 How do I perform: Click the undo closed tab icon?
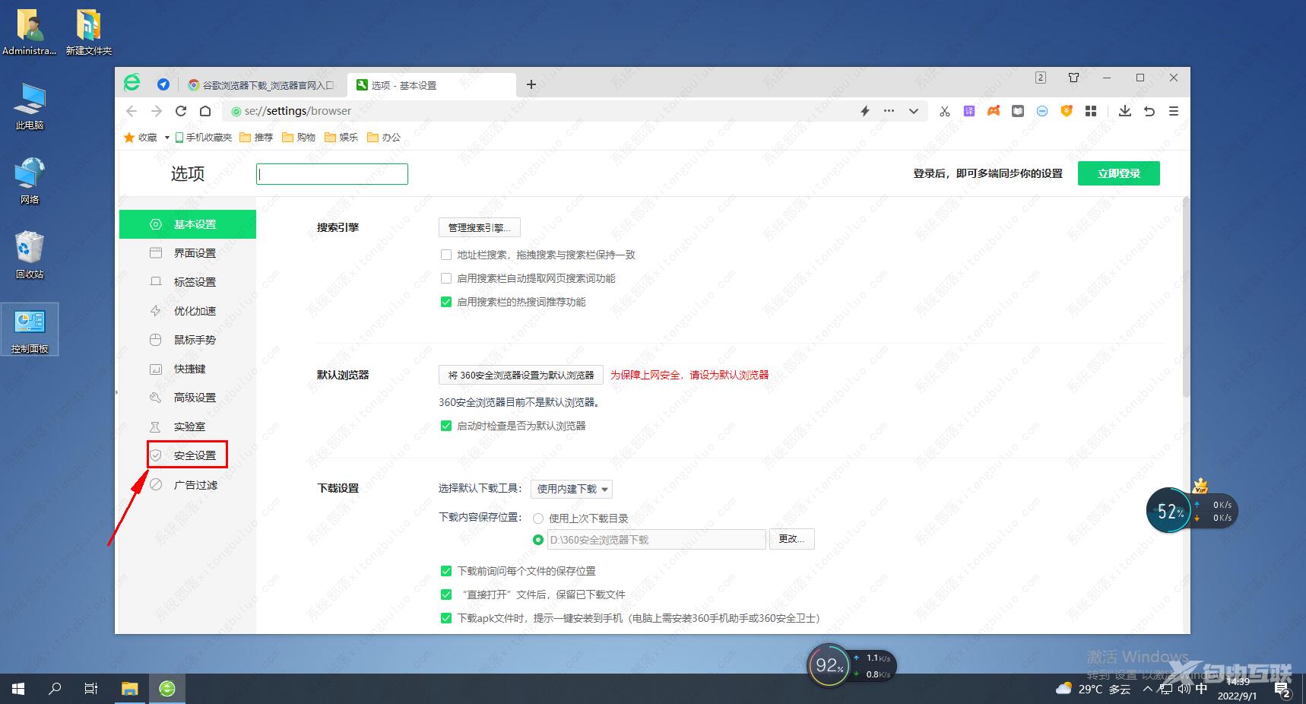pos(1149,111)
